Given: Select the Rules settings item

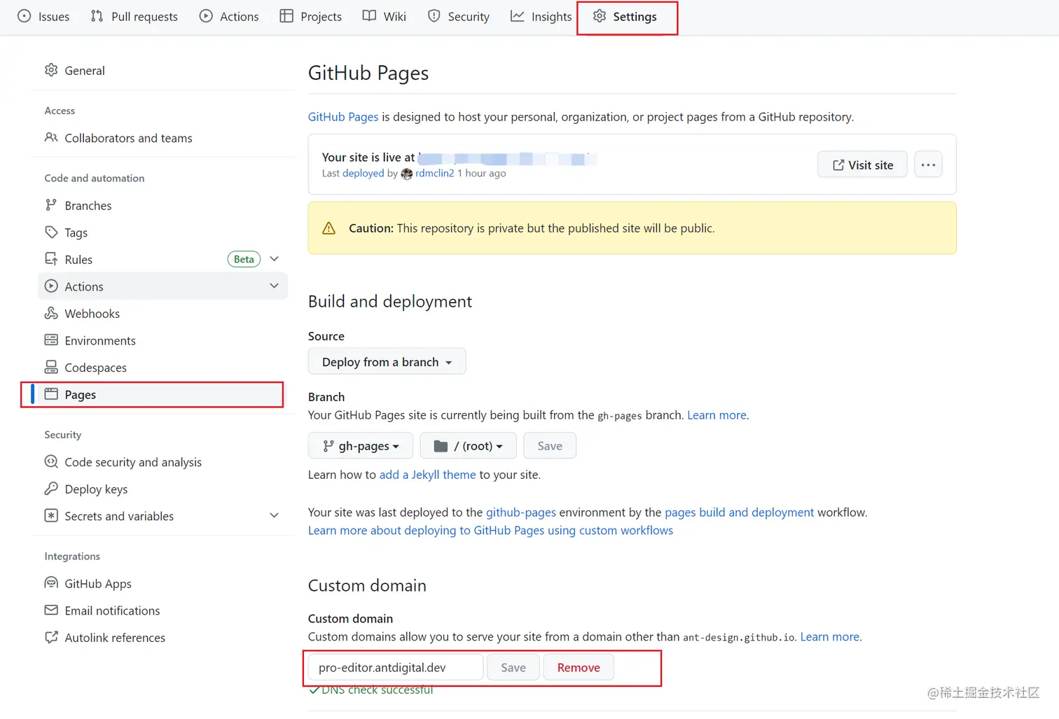Looking at the screenshot, I should [162, 259].
